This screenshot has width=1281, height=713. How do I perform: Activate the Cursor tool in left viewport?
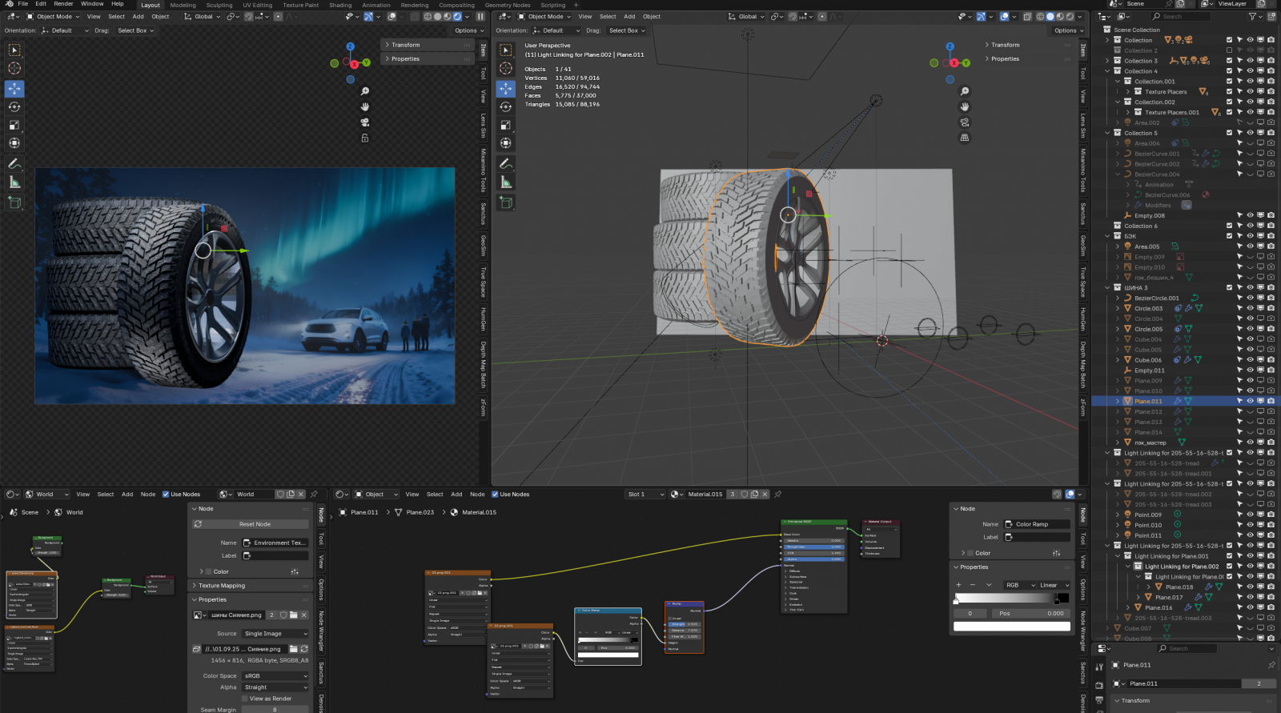click(14, 68)
